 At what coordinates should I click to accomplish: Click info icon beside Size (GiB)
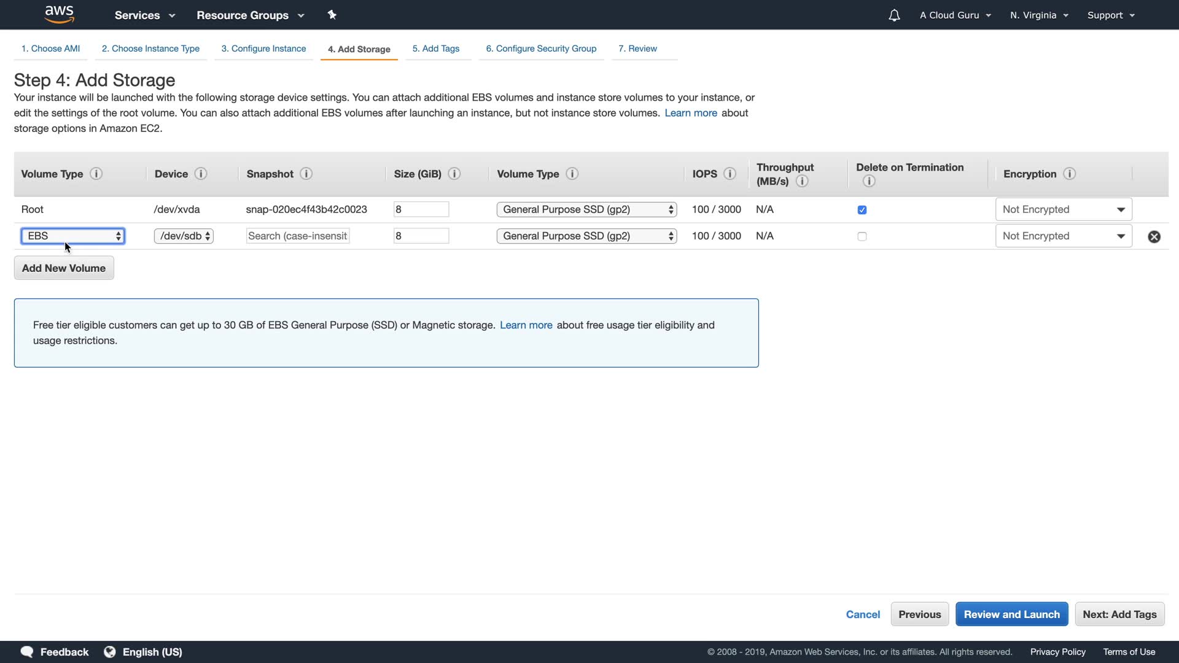[454, 174]
